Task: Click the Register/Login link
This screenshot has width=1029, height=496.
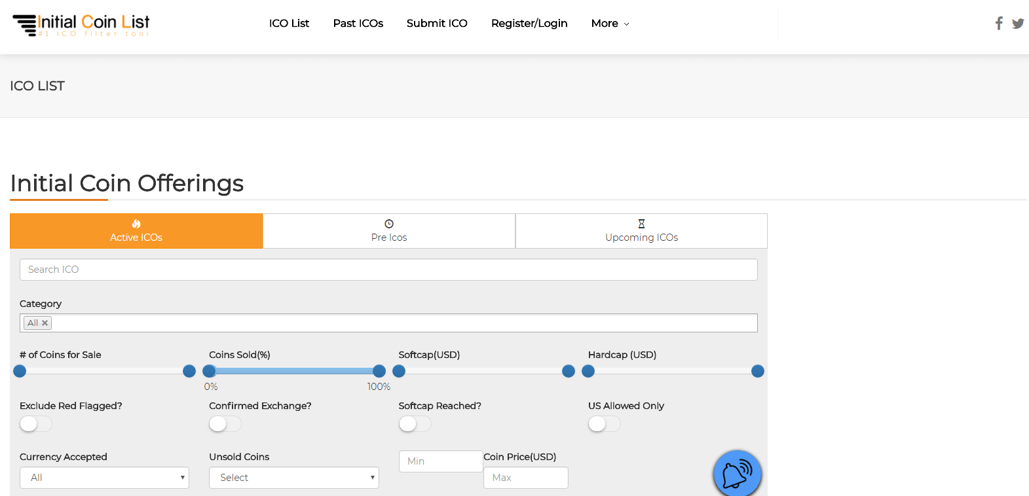Action: click(529, 24)
